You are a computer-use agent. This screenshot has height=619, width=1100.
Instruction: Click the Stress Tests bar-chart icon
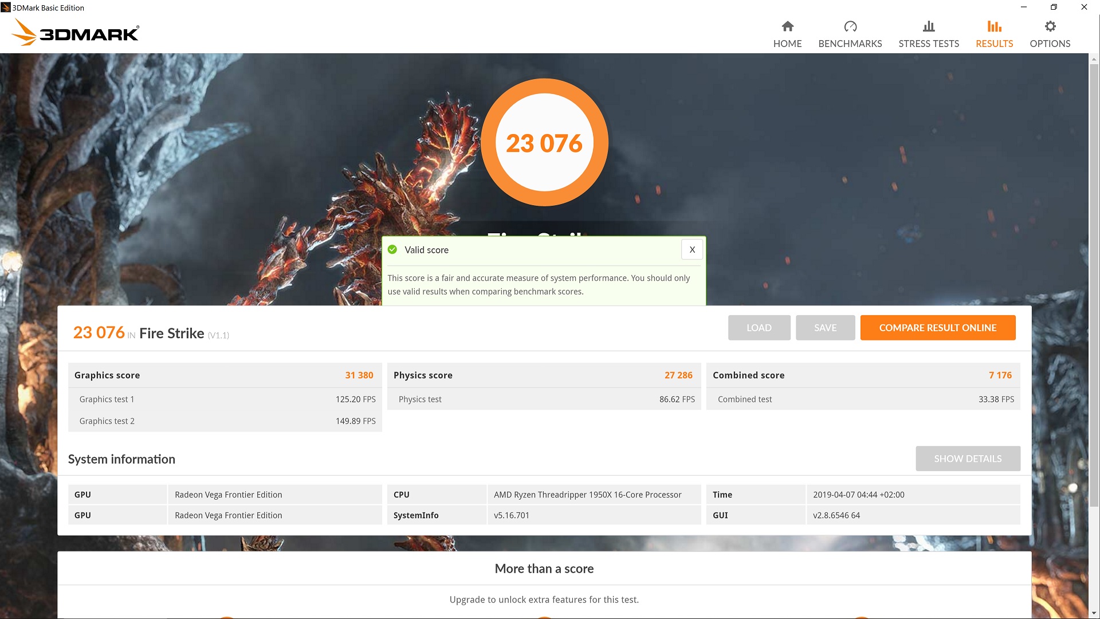(929, 26)
